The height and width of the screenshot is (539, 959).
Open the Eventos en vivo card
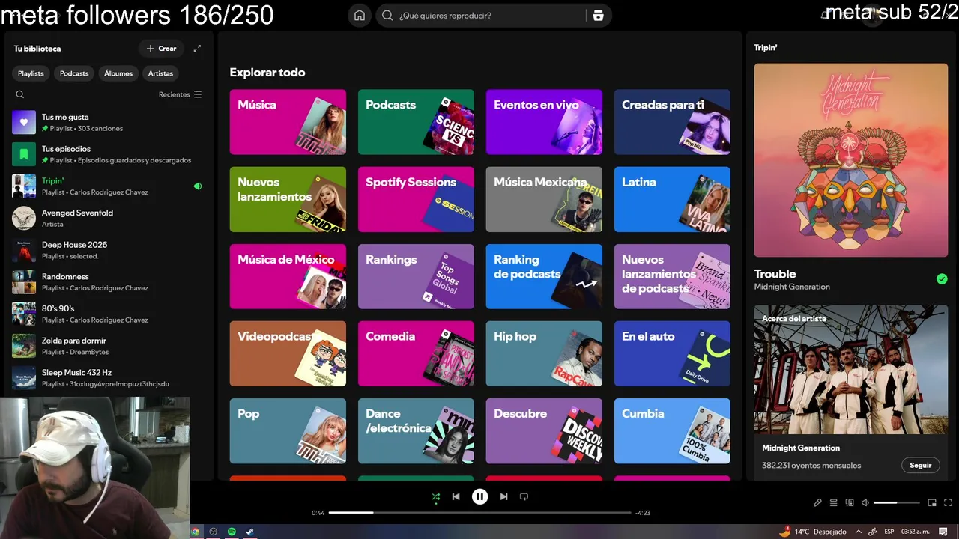[544, 122]
